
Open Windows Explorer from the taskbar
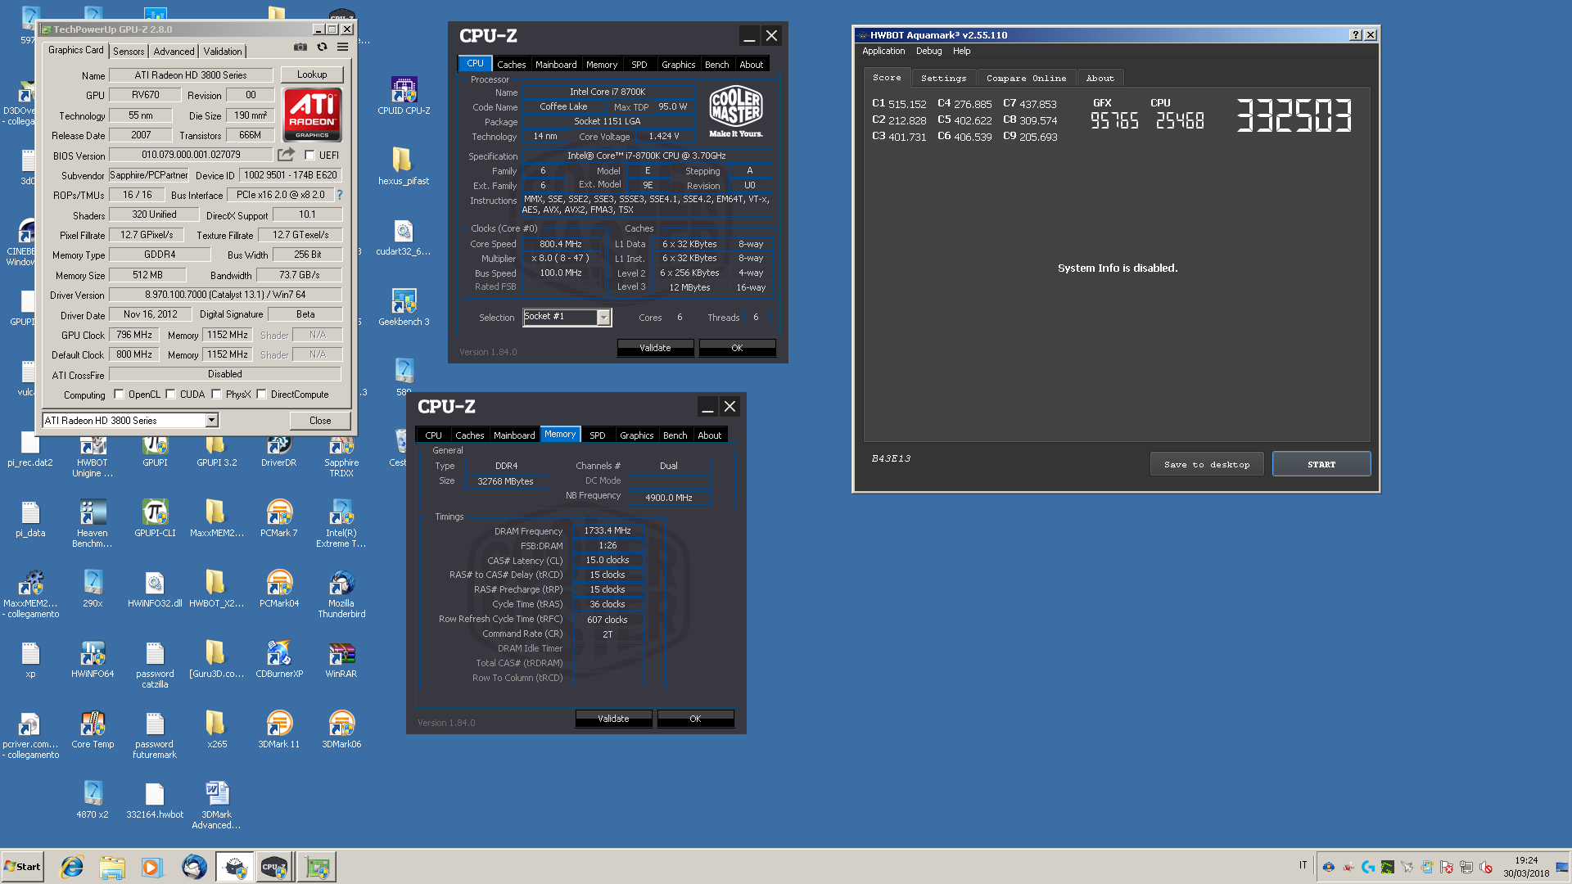(x=112, y=867)
